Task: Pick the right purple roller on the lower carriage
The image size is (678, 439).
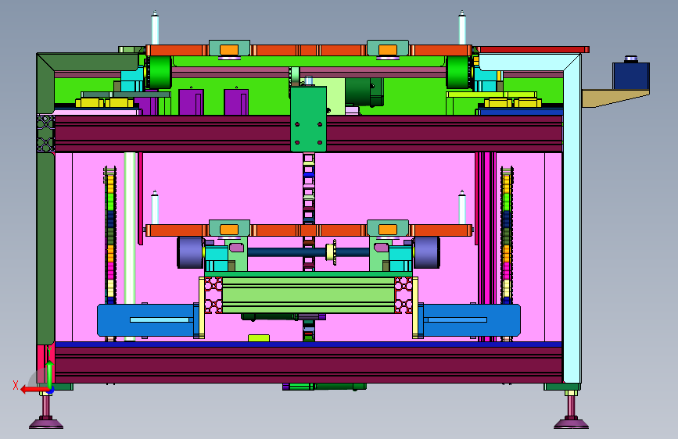Action: coord(427,252)
